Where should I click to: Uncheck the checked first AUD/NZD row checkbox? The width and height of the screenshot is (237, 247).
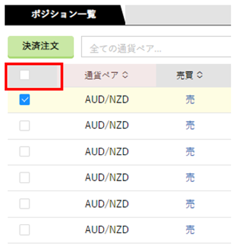click(x=25, y=99)
